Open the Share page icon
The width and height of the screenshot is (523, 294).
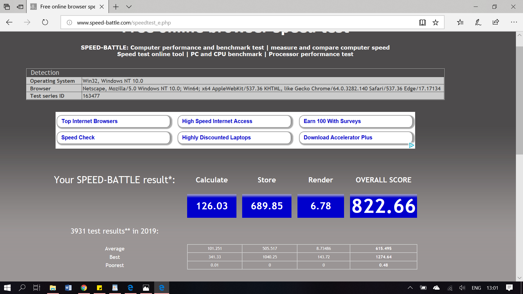(496, 22)
